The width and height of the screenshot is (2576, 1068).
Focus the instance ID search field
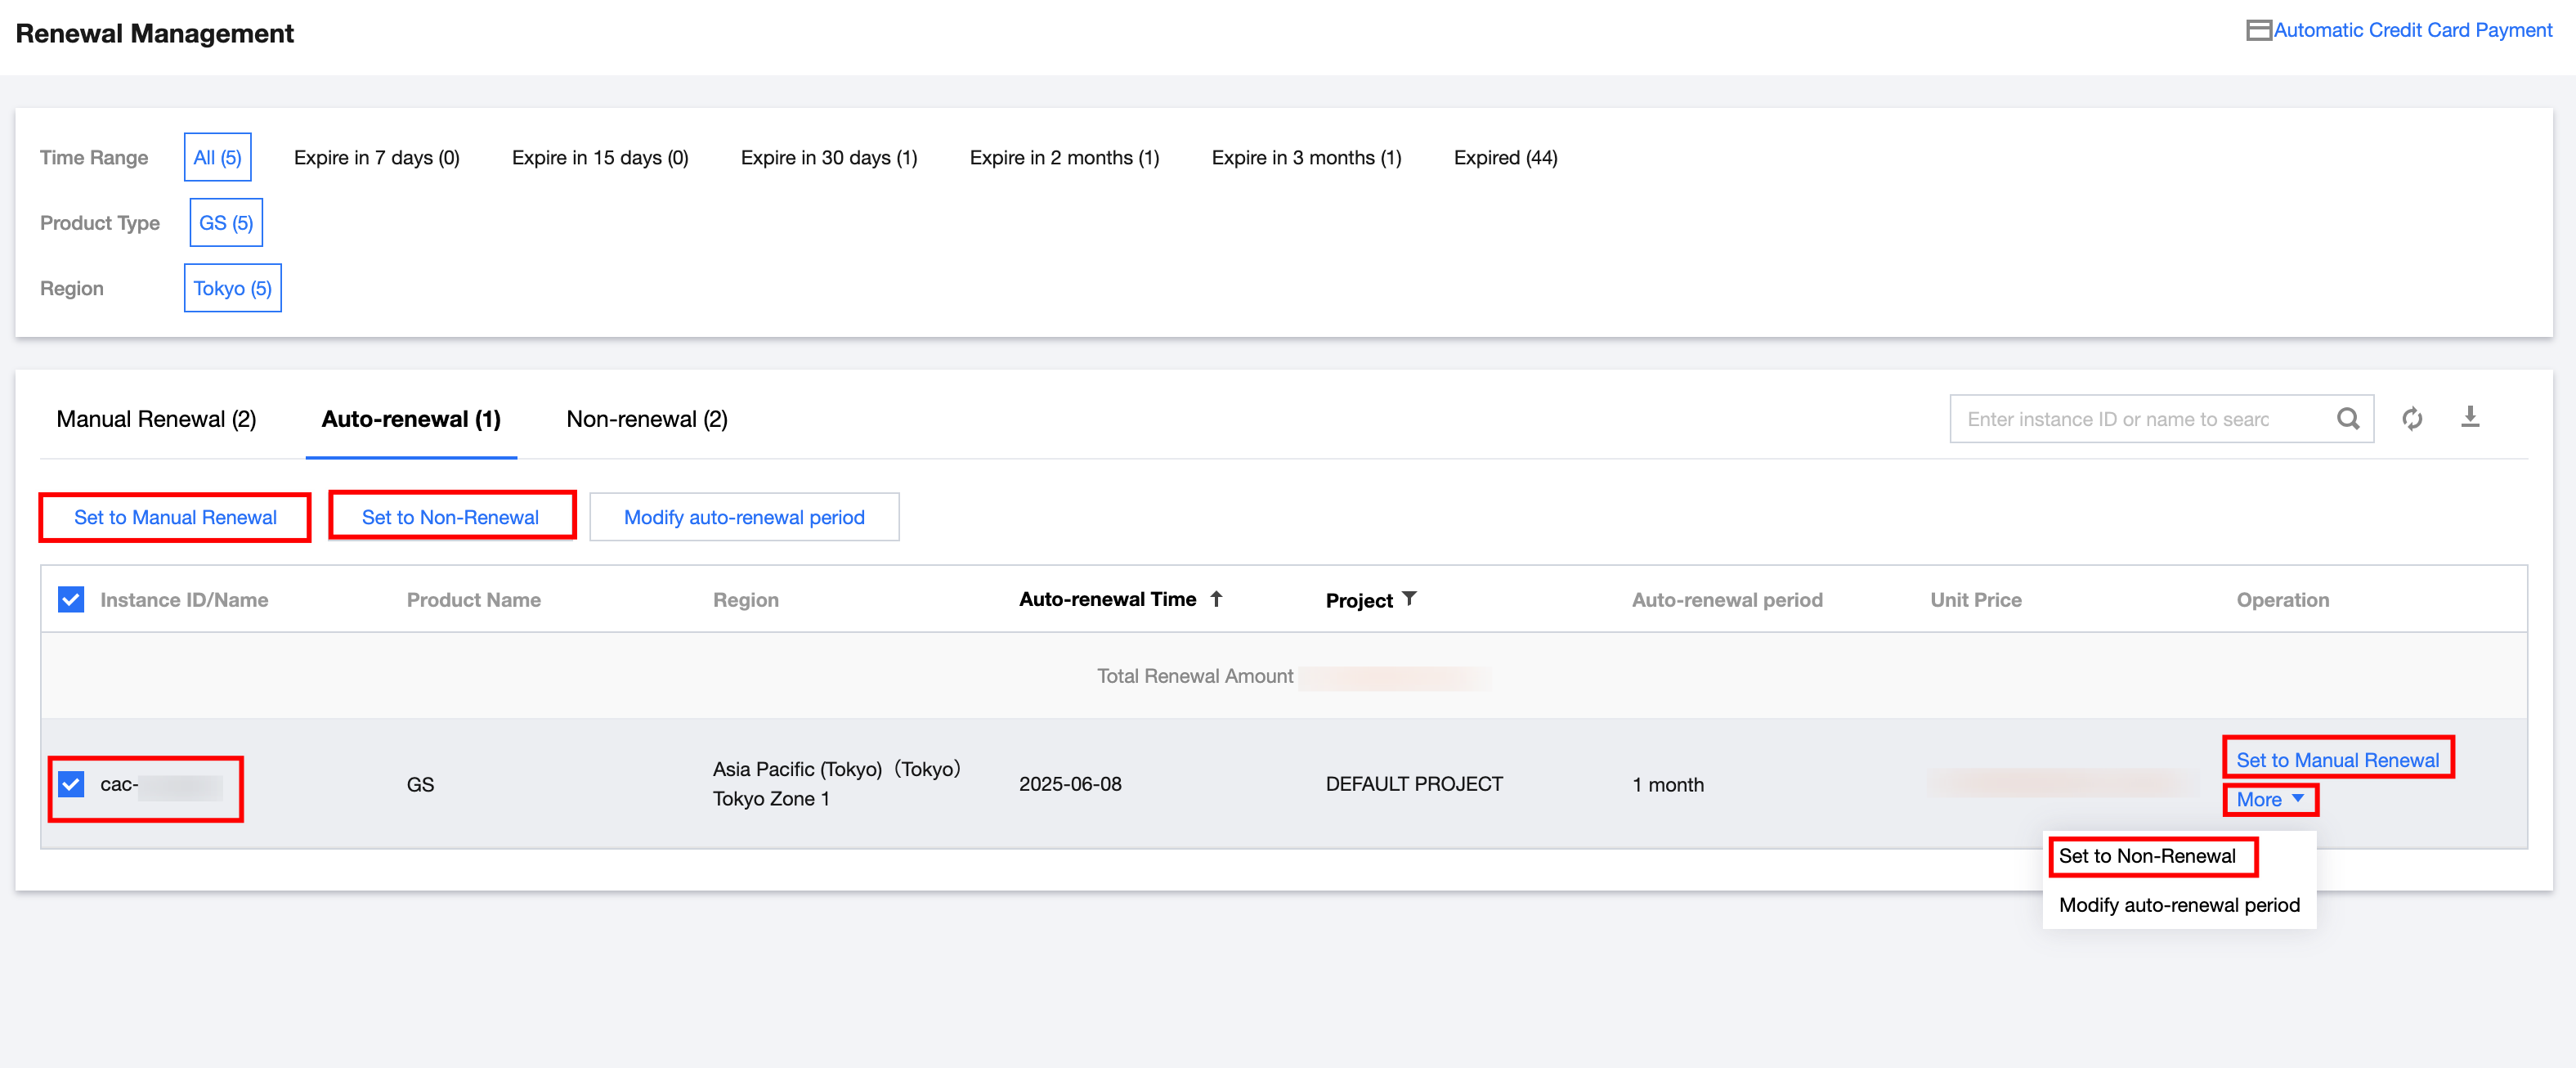[2140, 419]
